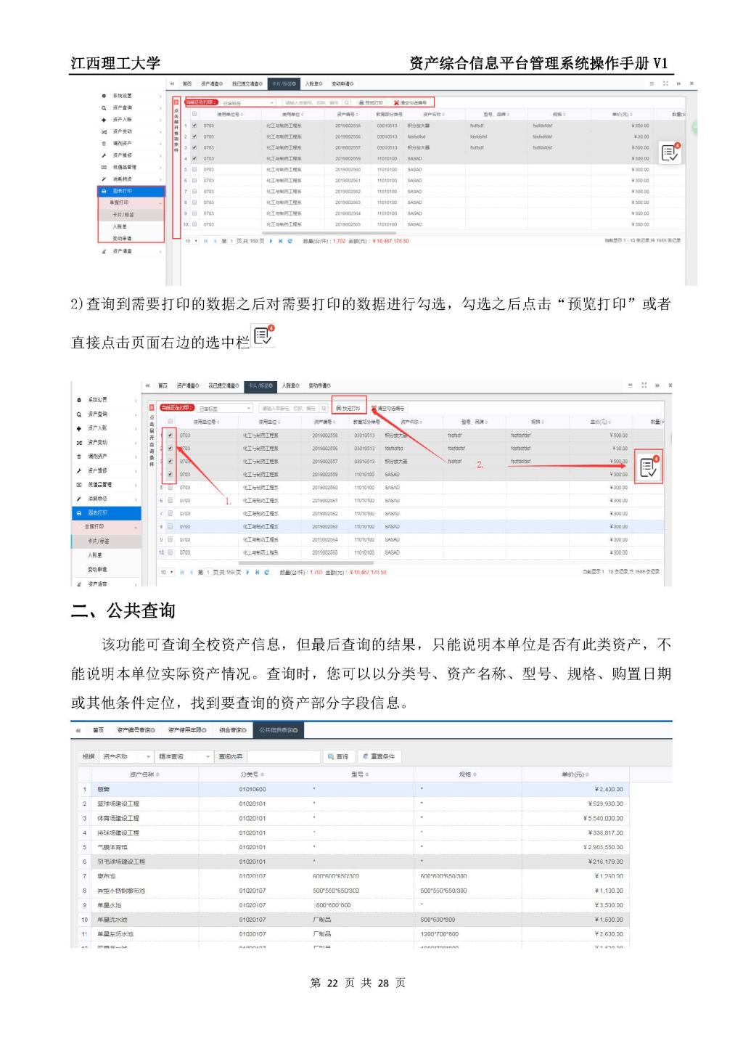Viewport: 743px width, 1051px height.
Task: Go to next page in top screenshot pager
Action: pyautogui.click(x=271, y=241)
